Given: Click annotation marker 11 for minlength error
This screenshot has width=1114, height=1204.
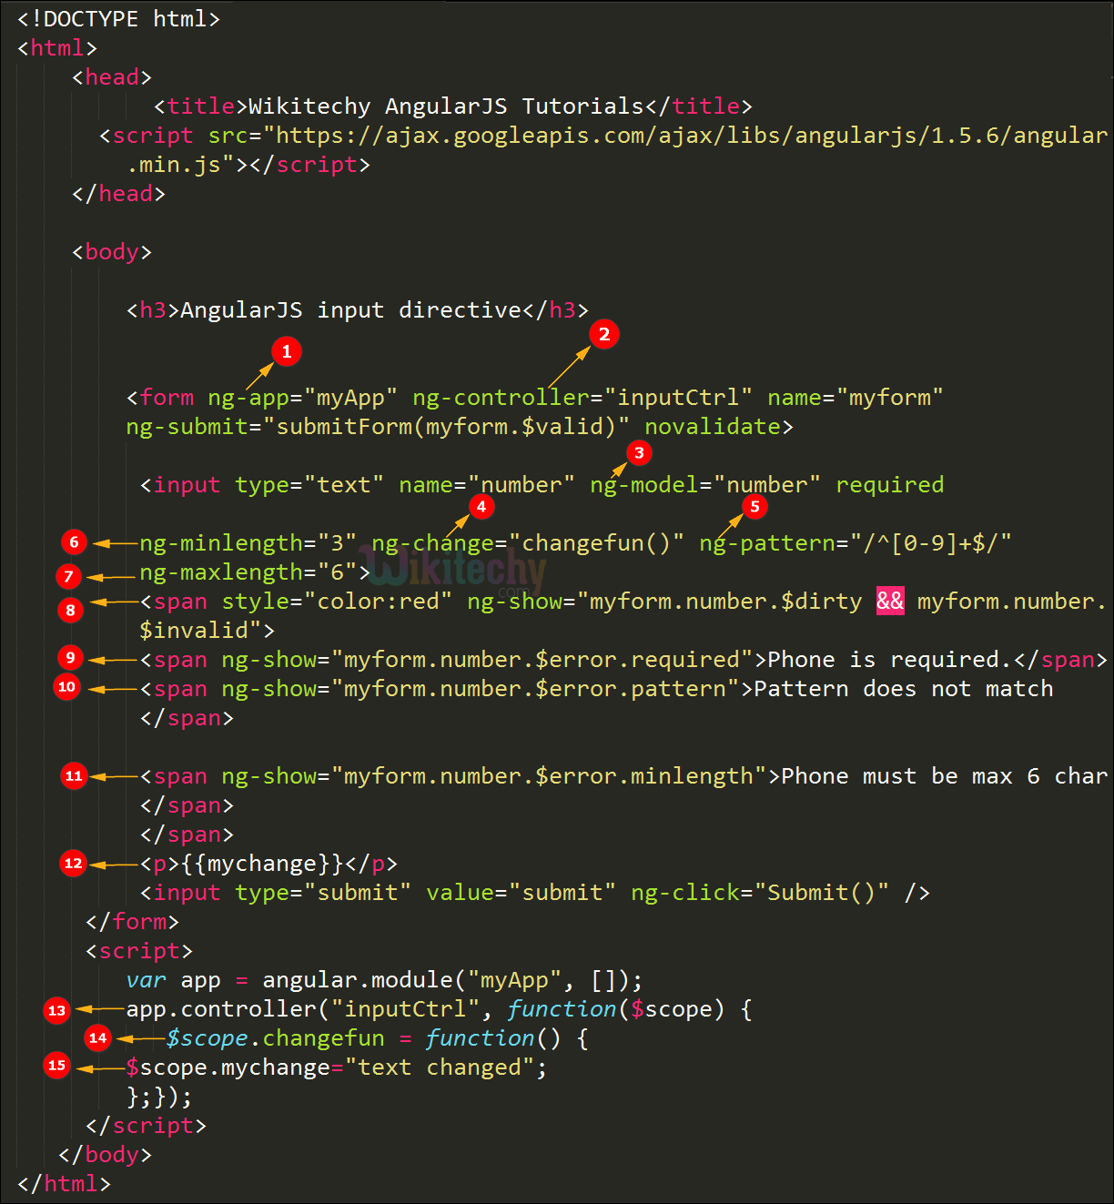Looking at the screenshot, I should pyautogui.click(x=74, y=775).
